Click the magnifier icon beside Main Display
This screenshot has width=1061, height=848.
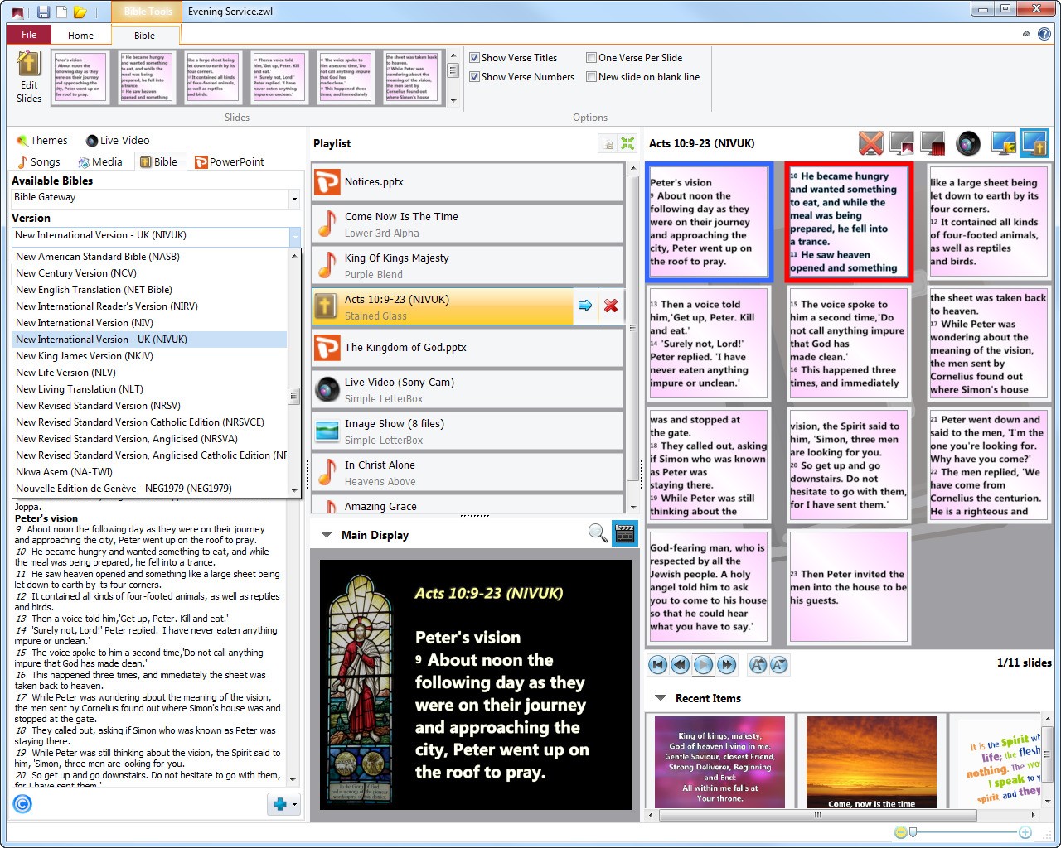(x=597, y=533)
